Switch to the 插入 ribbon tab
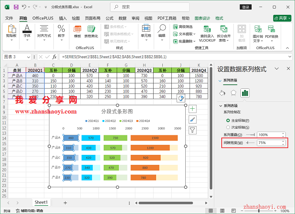The width and height of the screenshot is (295, 214). [x=63, y=18]
